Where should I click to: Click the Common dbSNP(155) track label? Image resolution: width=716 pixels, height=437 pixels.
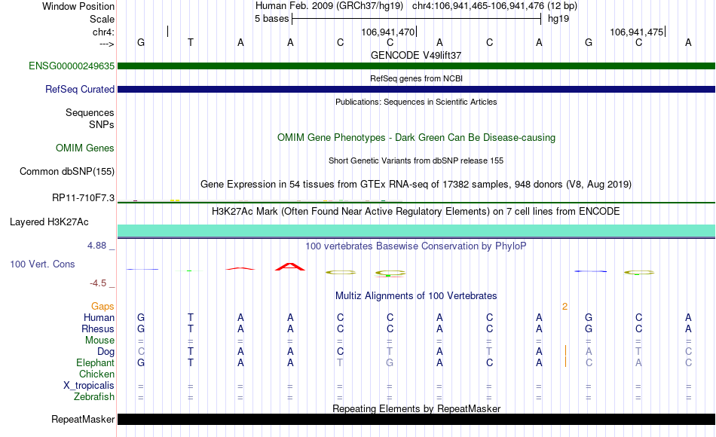click(67, 171)
